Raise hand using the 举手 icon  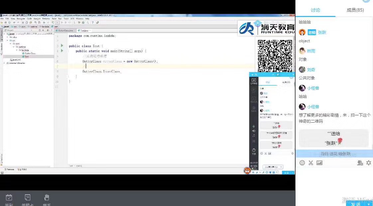(x=47, y=198)
